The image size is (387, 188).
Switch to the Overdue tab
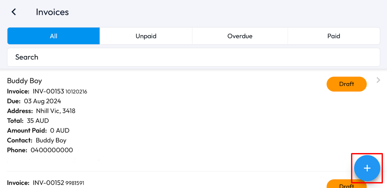pos(240,36)
